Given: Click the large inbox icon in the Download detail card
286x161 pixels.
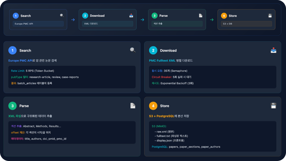Looking at the screenshot, I should click(273, 50).
